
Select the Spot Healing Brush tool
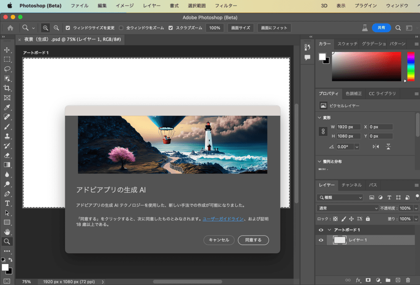pos(7,117)
